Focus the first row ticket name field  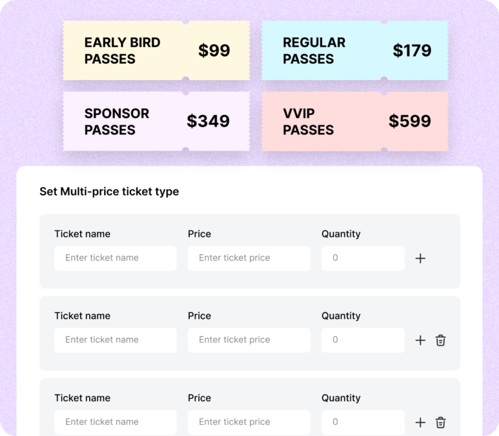(115, 258)
